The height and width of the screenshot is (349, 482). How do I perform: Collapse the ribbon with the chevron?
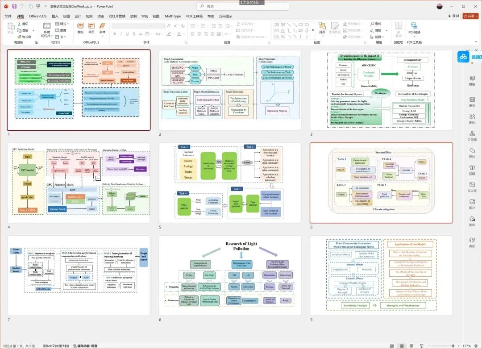tap(477, 42)
